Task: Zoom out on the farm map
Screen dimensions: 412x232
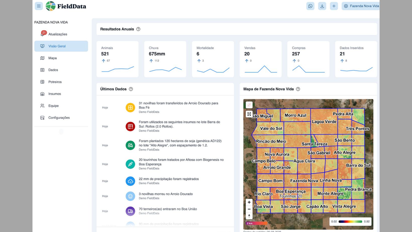Action: [x=249, y=209]
